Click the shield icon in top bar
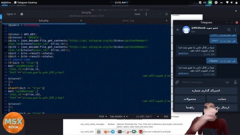240x135 pixels. click(200, 3)
